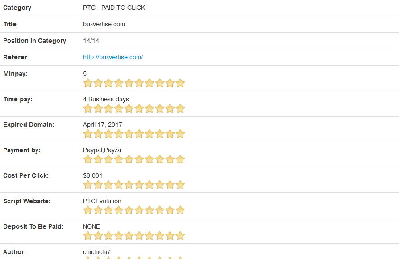Click the first star under Payment by
Image resolution: width=399 pixels, height=259 pixels.
[x=88, y=159]
